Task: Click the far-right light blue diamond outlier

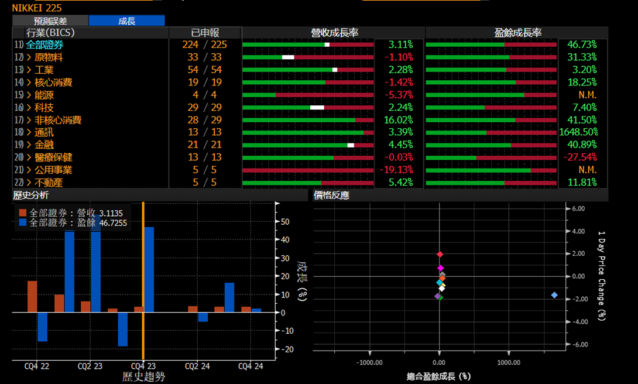Action: [x=554, y=295]
